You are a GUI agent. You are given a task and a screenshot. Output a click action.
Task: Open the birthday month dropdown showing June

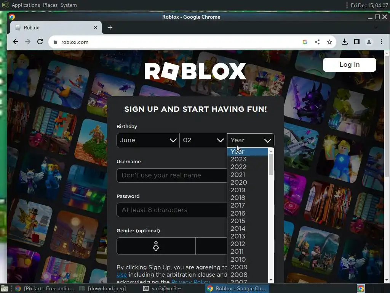click(148, 140)
